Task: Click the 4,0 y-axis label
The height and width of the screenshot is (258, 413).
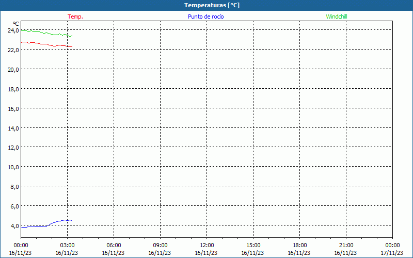Action: [14, 226]
